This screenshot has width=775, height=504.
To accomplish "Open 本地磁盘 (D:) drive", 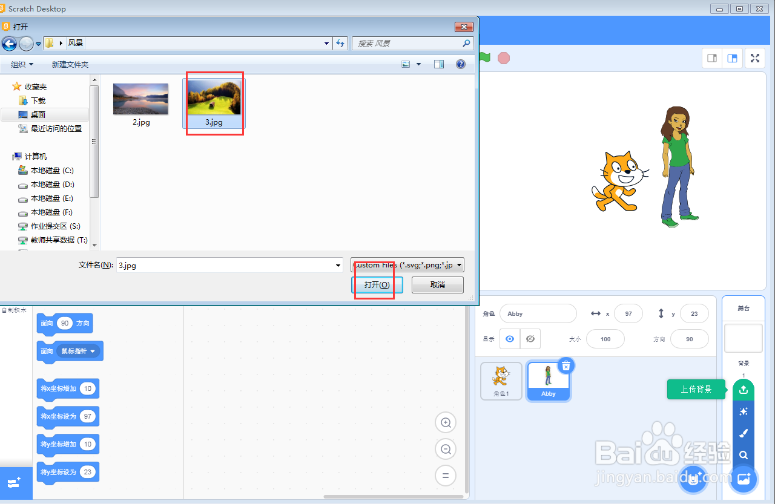I will pyautogui.click(x=52, y=185).
